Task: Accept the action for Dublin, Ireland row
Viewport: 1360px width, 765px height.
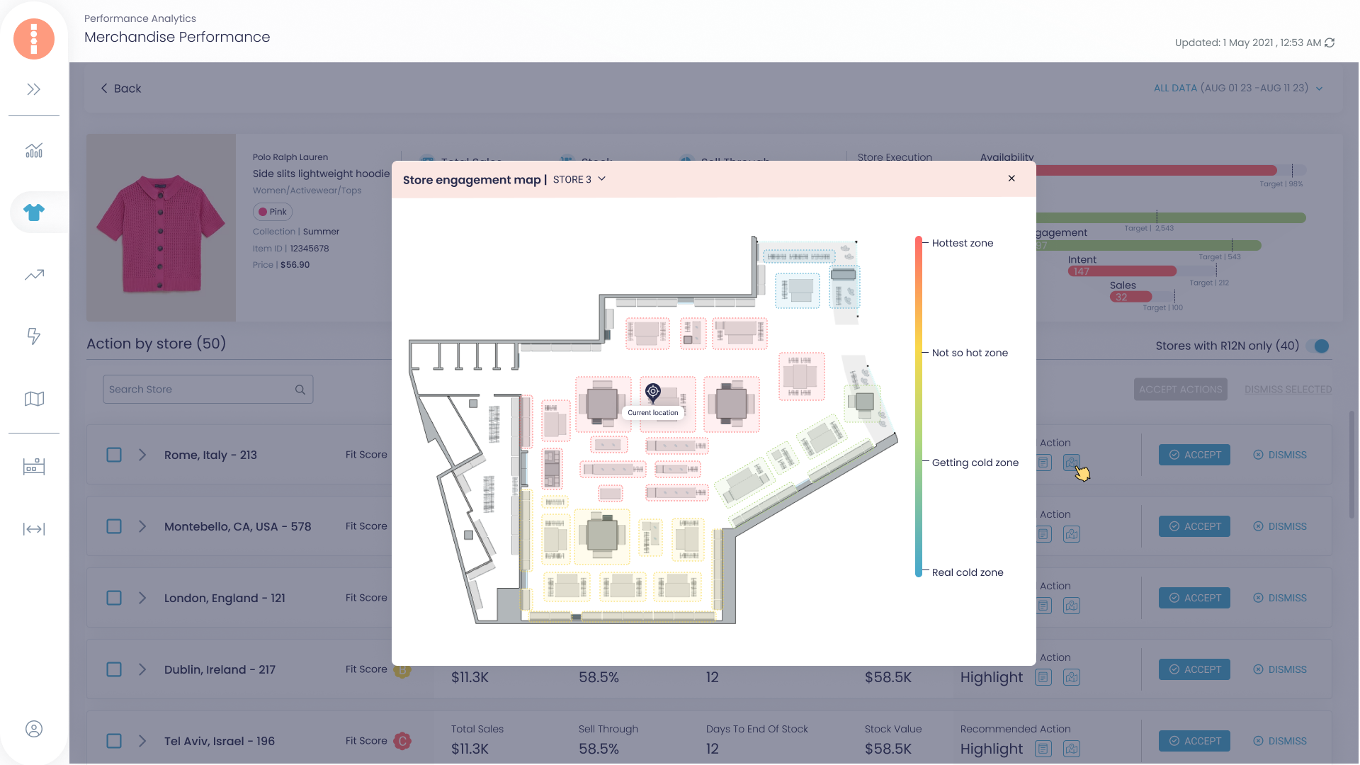Action: coord(1194,669)
